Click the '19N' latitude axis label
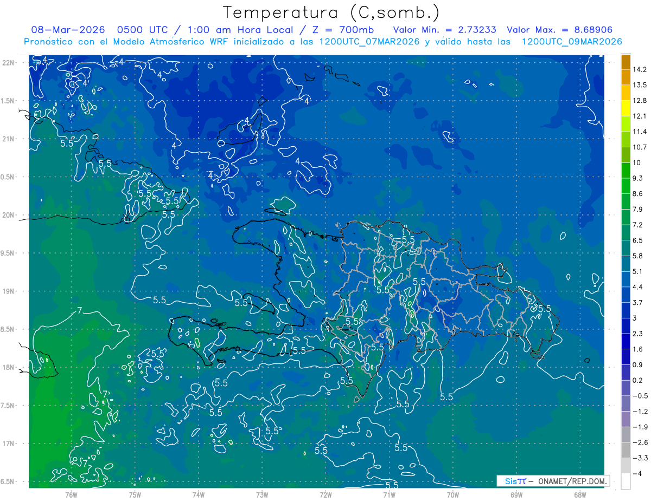 (x=8, y=291)
